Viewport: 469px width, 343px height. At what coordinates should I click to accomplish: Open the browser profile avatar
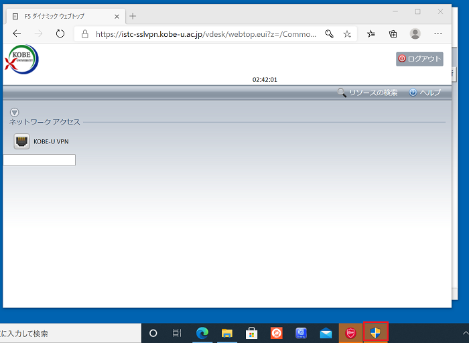[x=415, y=33]
